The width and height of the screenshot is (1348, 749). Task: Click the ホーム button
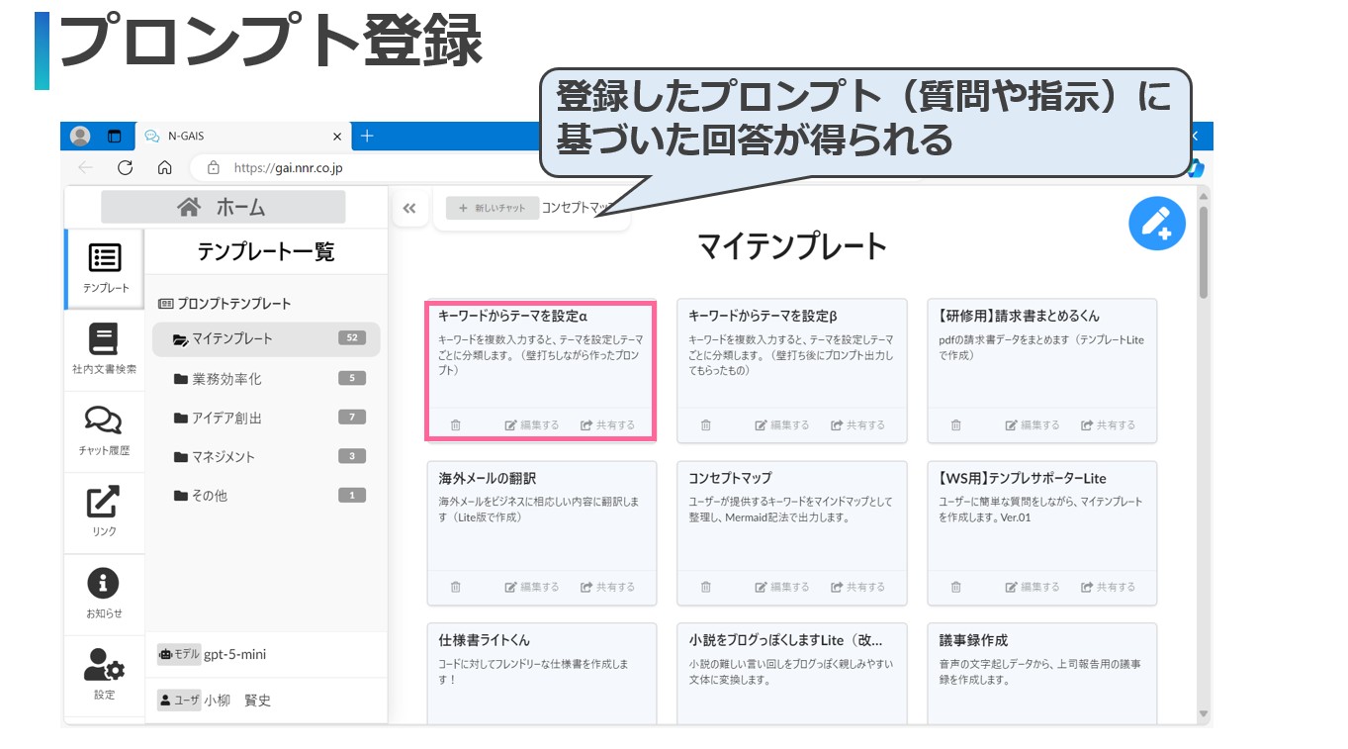click(x=223, y=207)
